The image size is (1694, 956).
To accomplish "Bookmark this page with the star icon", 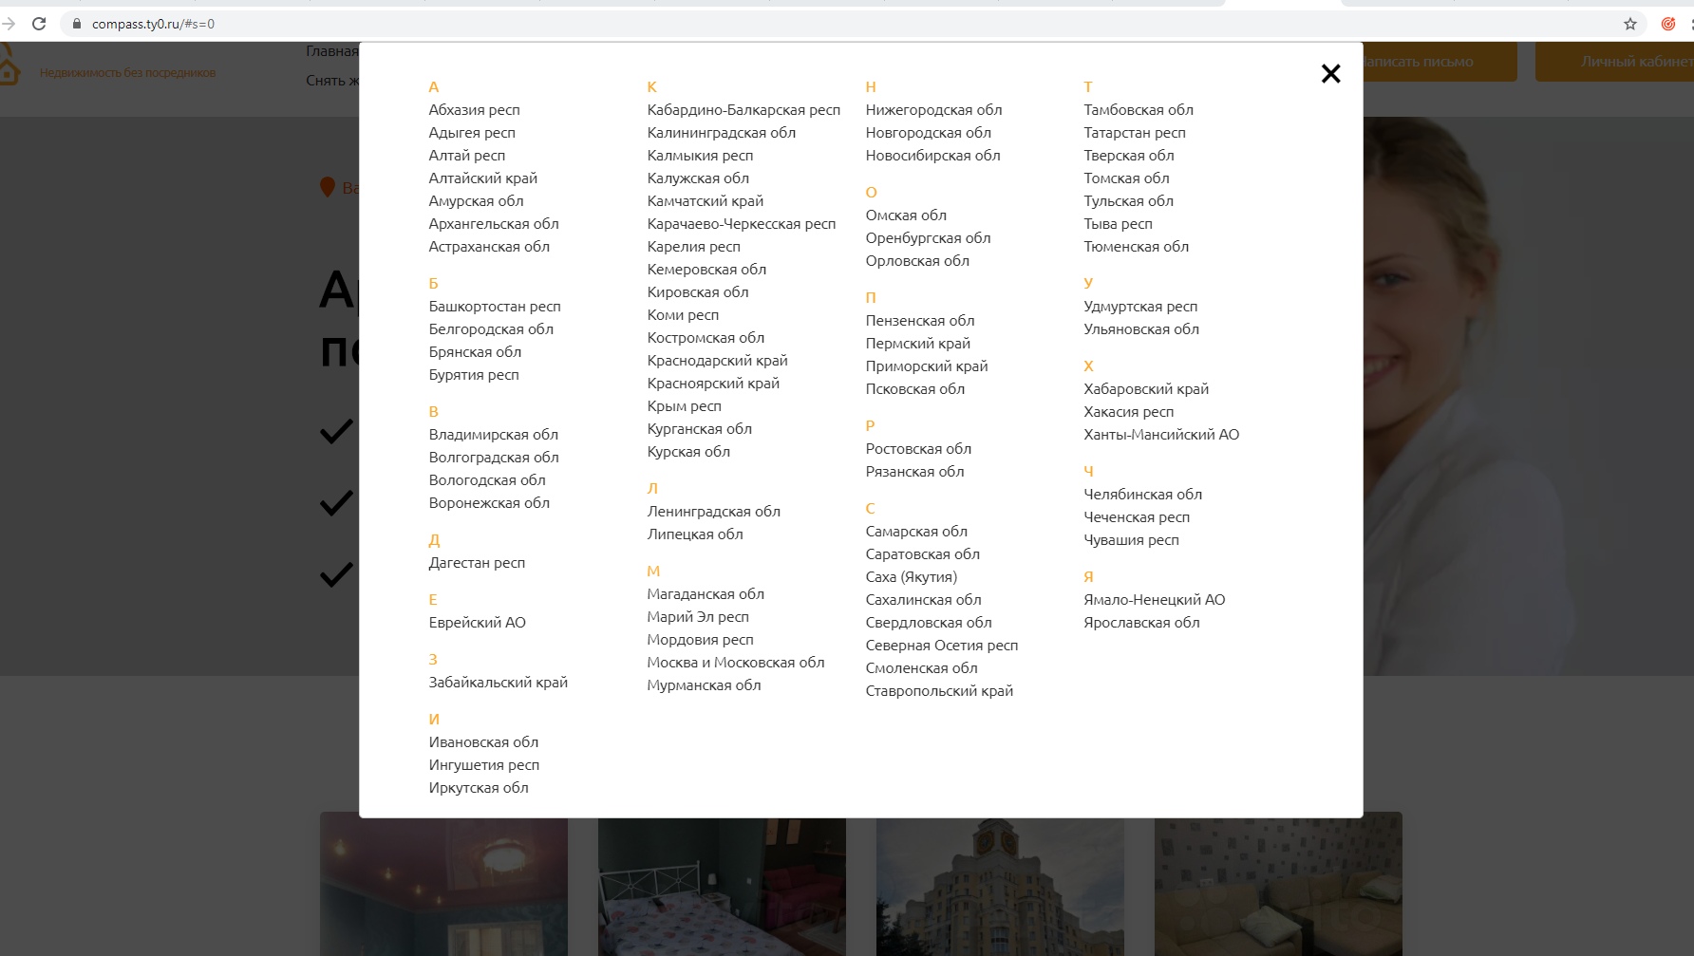I will tap(1630, 24).
